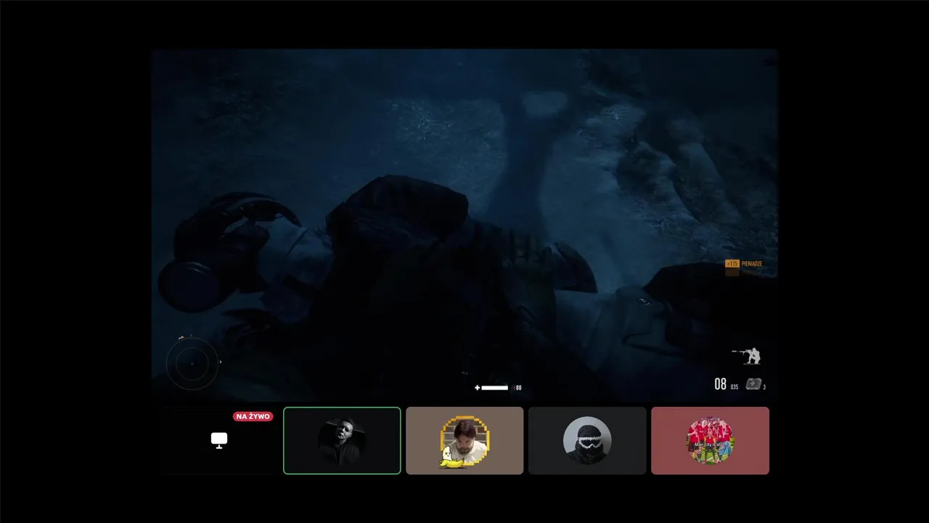Viewport: 929px width, 523px height.
Task: Click the main game stream video
Action: [x=464, y=225]
